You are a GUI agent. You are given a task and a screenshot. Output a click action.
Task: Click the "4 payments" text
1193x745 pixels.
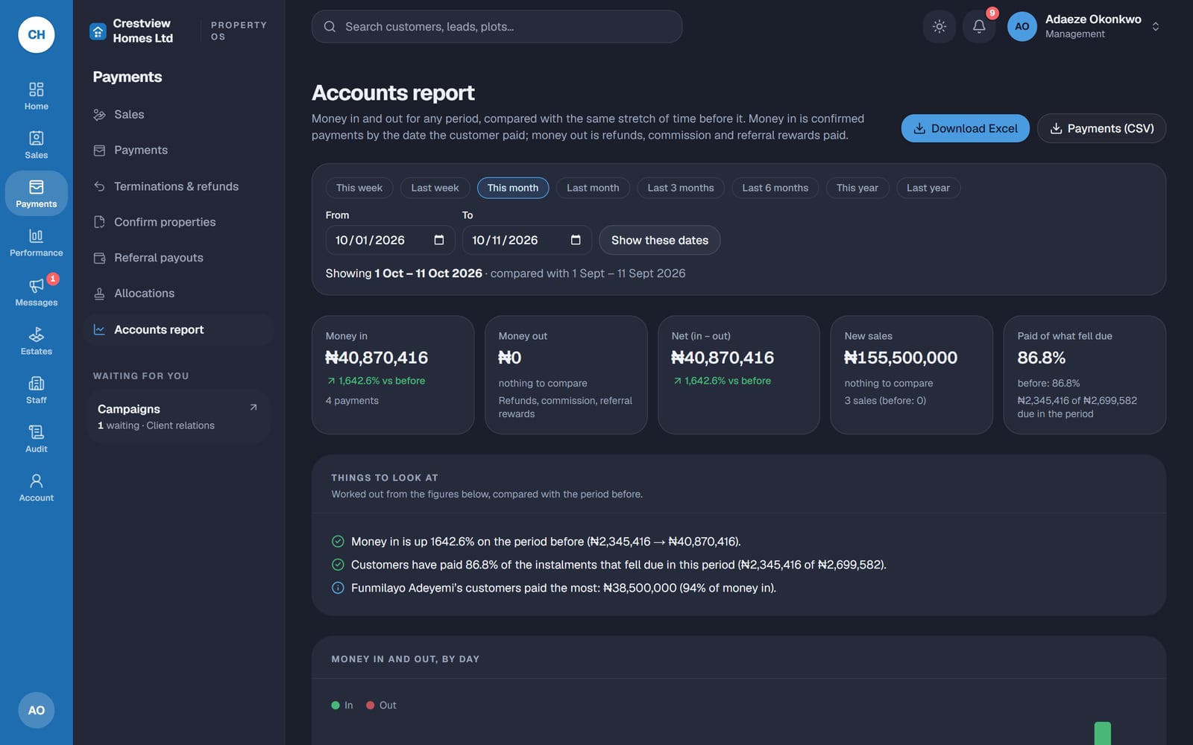pyautogui.click(x=352, y=401)
